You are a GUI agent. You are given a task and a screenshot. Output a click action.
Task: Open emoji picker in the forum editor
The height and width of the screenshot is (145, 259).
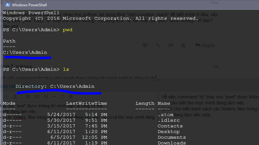point(63,97)
